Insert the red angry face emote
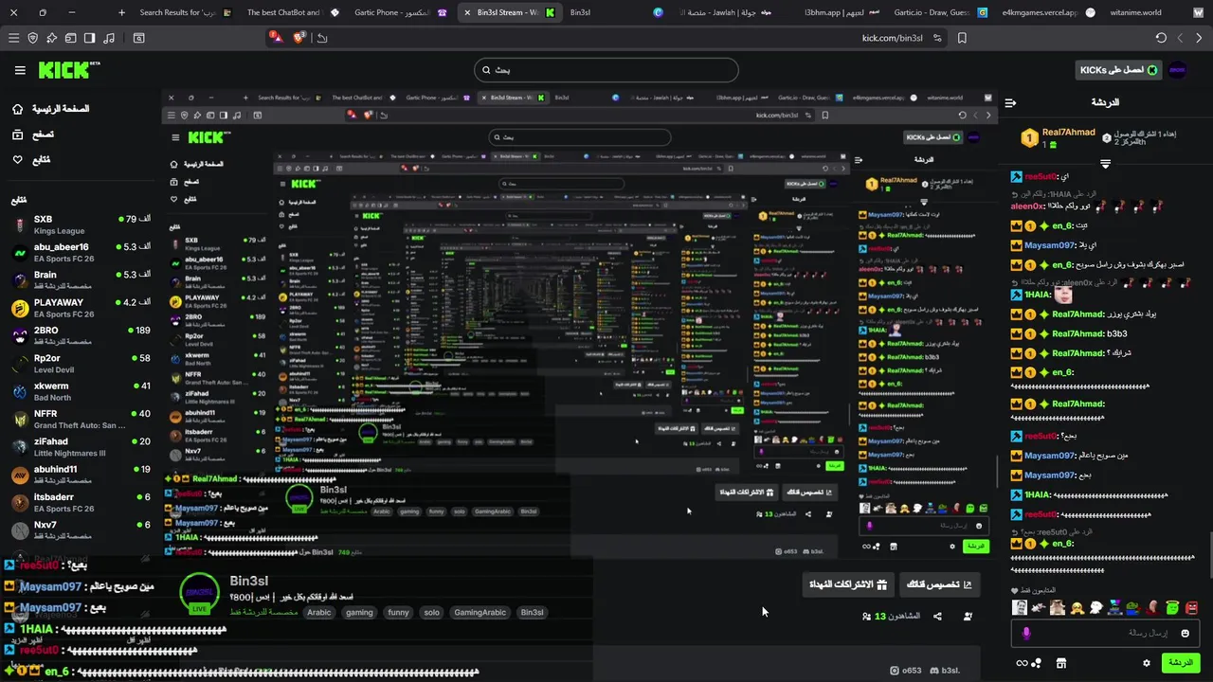 [x=1192, y=608]
